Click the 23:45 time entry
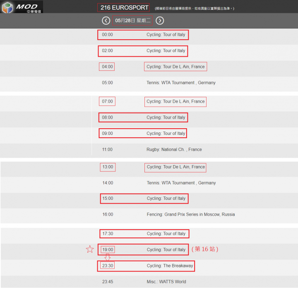 pyautogui.click(x=108, y=282)
